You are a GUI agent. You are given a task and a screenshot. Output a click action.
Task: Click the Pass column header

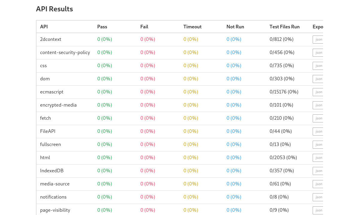point(102,27)
